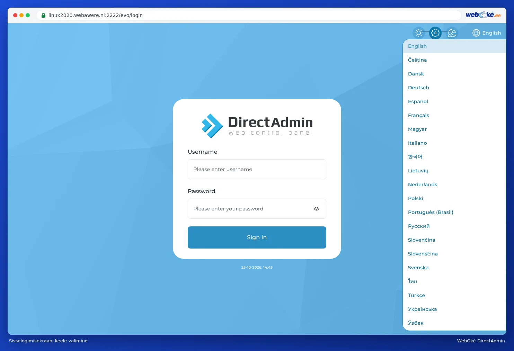This screenshot has width=514, height=351.
Task: Choose English from the language list
Action: tap(454, 46)
